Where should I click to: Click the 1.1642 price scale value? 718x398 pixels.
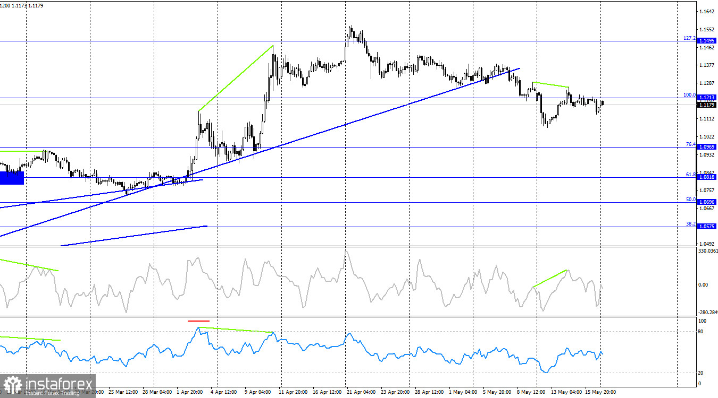pos(707,12)
